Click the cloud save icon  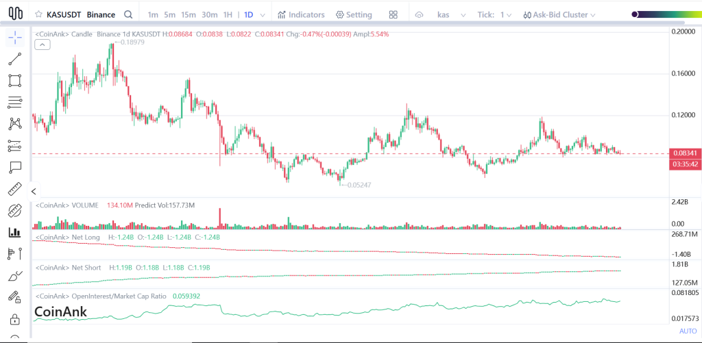coord(420,15)
